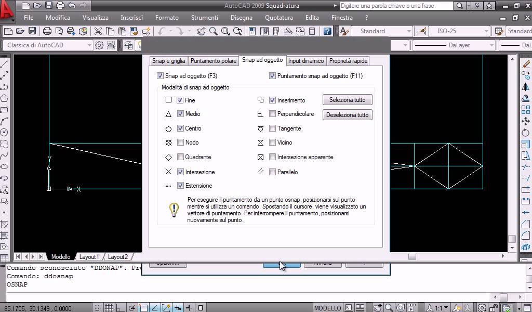Switch to the Snap e griglia tab
The height and width of the screenshot is (312, 532).
168,61
